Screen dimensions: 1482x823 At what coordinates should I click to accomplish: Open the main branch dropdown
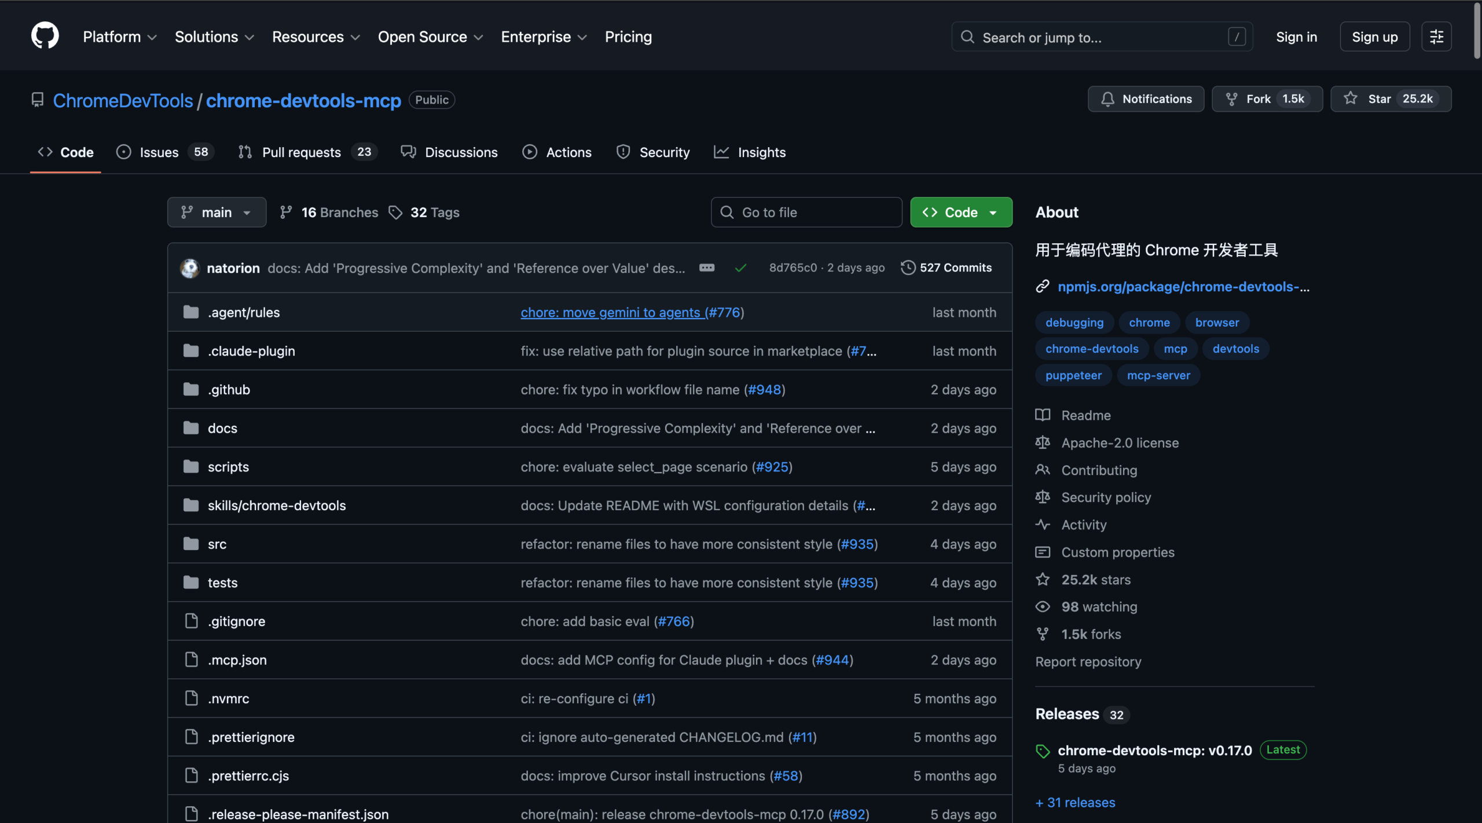tap(217, 213)
